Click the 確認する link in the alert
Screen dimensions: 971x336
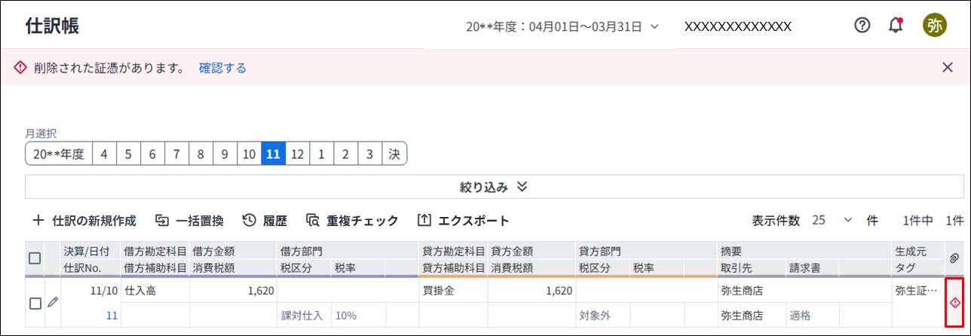tap(222, 68)
